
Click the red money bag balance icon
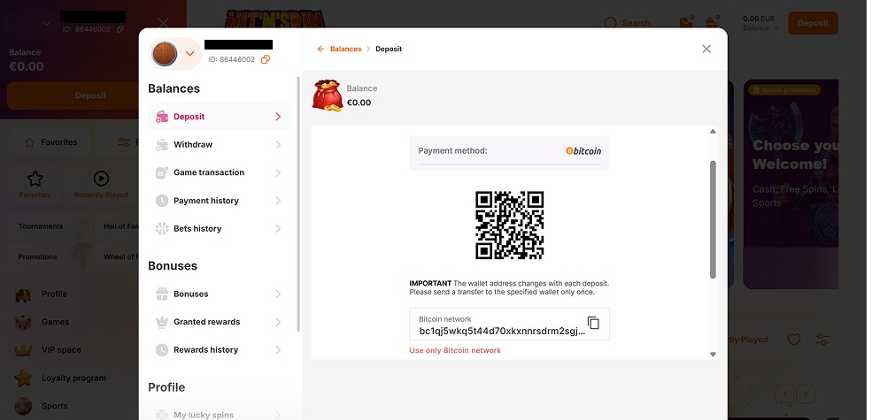(x=328, y=95)
